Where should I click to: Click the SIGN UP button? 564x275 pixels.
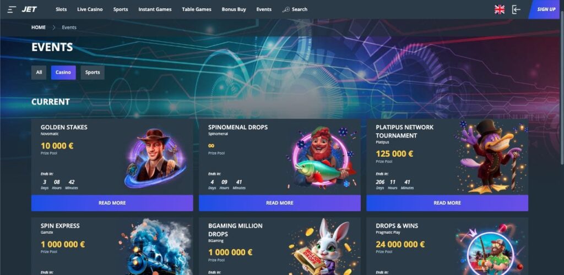[546, 9]
